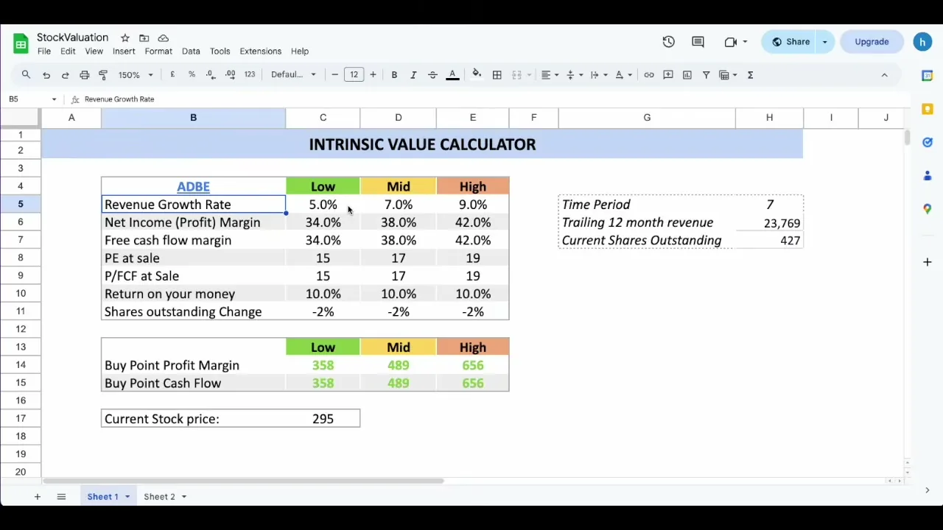The image size is (943, 530).
Task: Undo the last action
Action: (46, 74)
